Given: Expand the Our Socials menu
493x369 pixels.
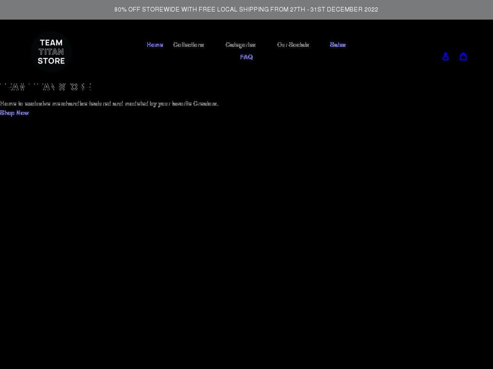Looking at the screenshot, I should 293,45.
